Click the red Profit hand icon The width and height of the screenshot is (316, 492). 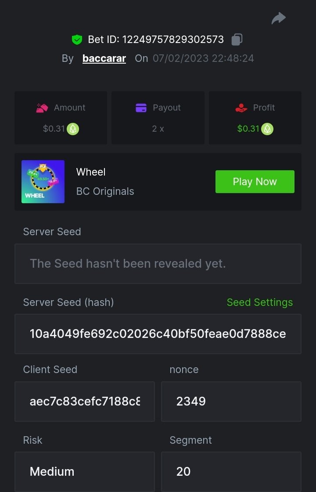pyautogui.click(x=241, y=108)
